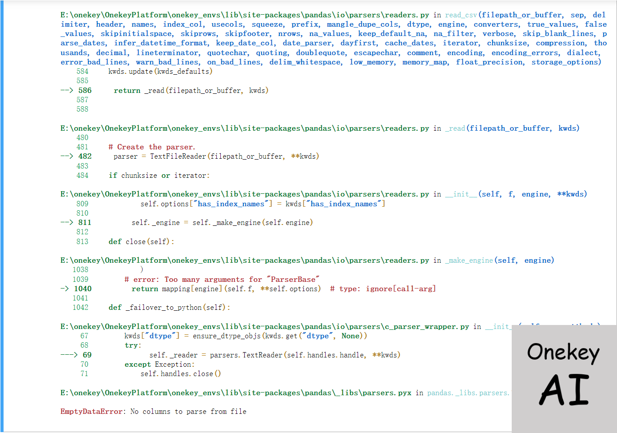Click the arrow marker at line 811
Viewport: 617px width, 433px height.
(x=67, y=222)
